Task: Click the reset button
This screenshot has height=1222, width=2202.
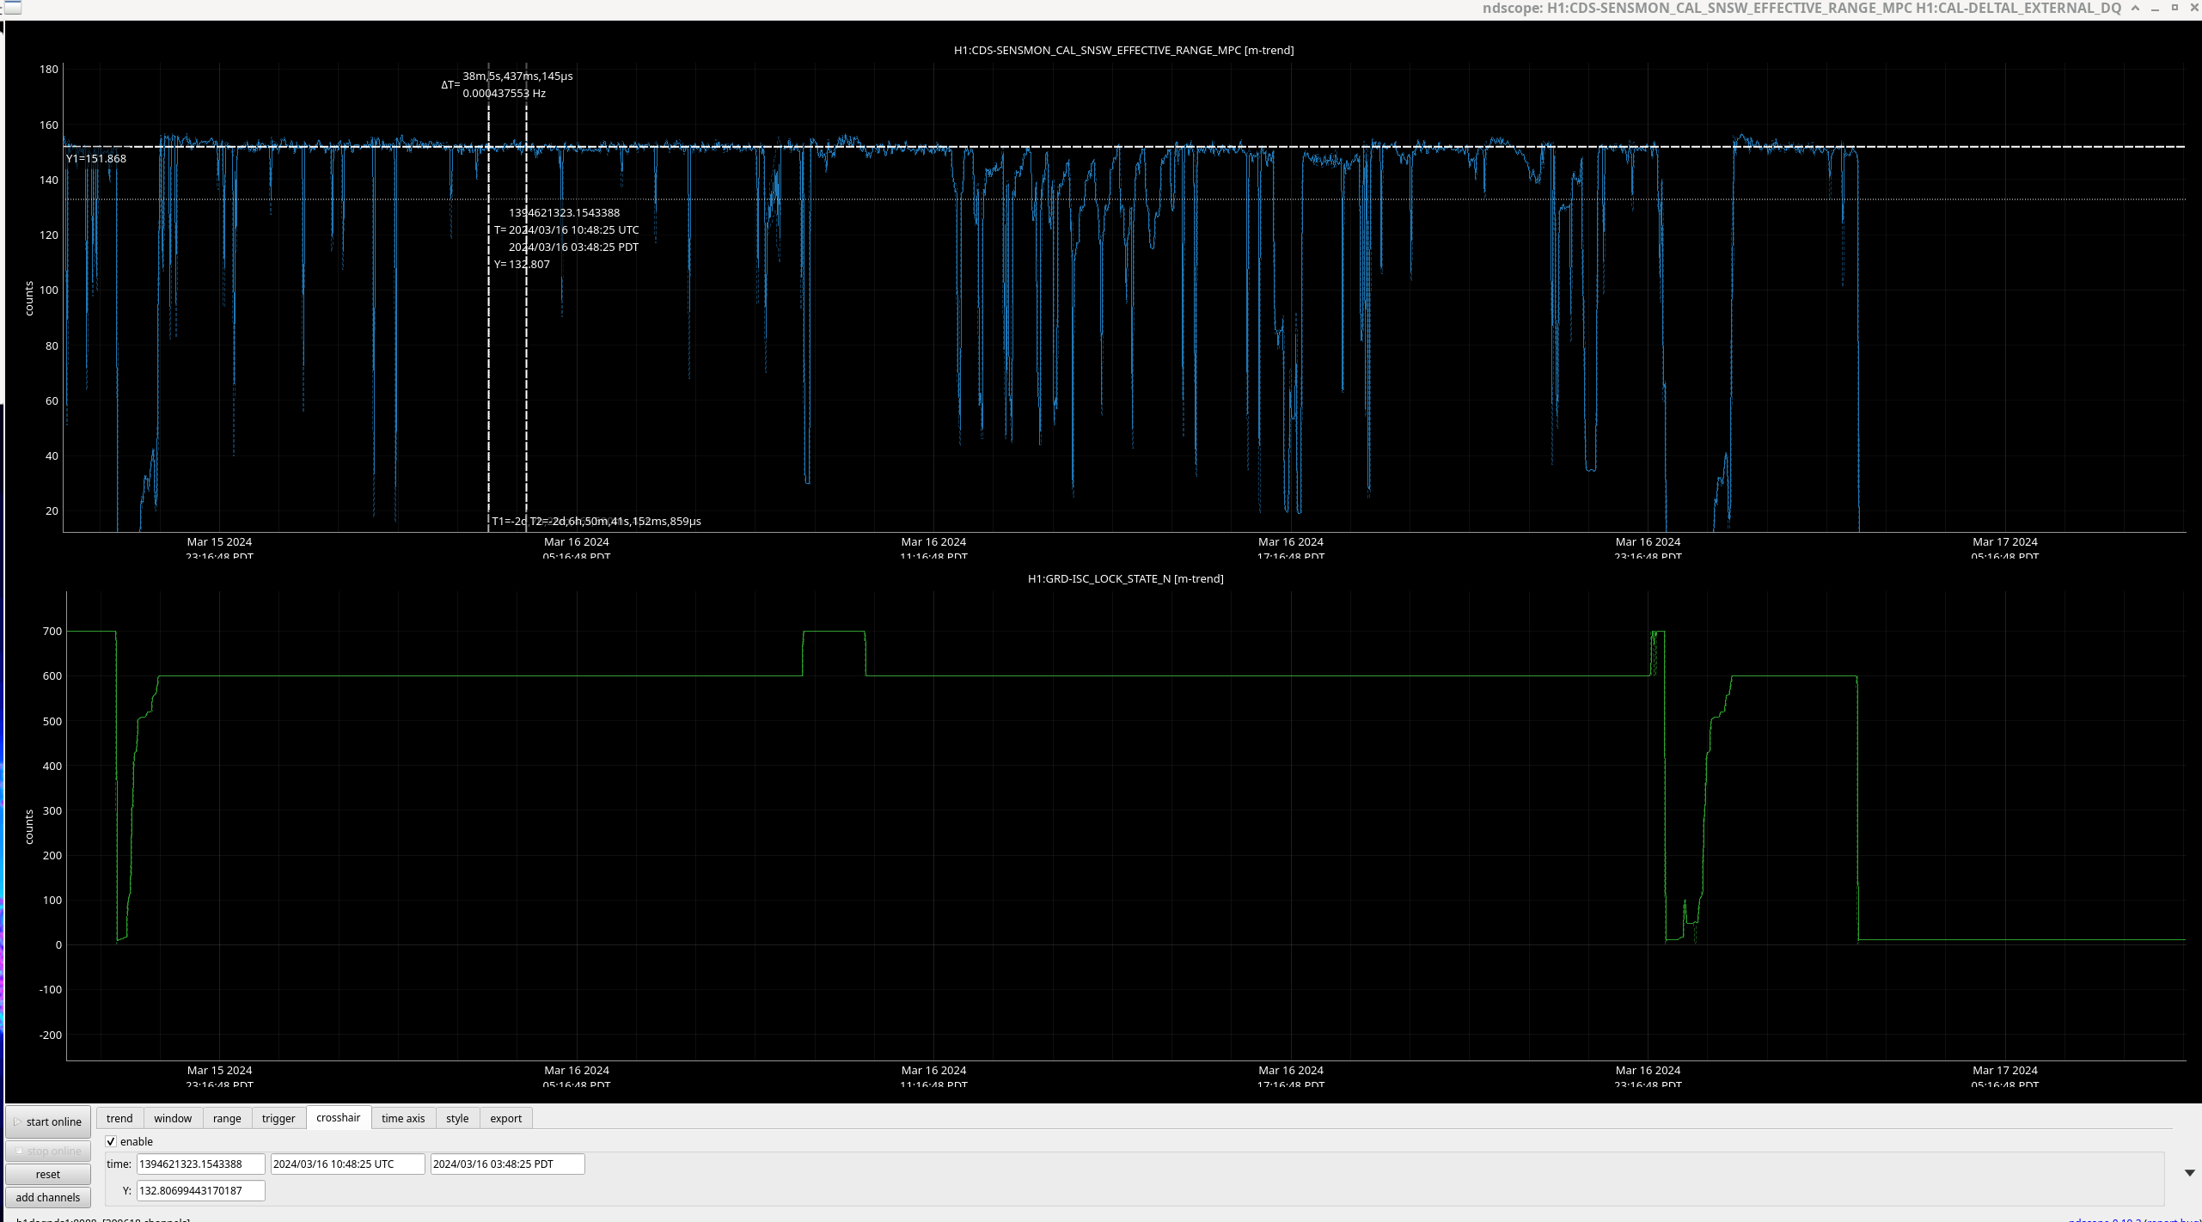Action: 48,1174
